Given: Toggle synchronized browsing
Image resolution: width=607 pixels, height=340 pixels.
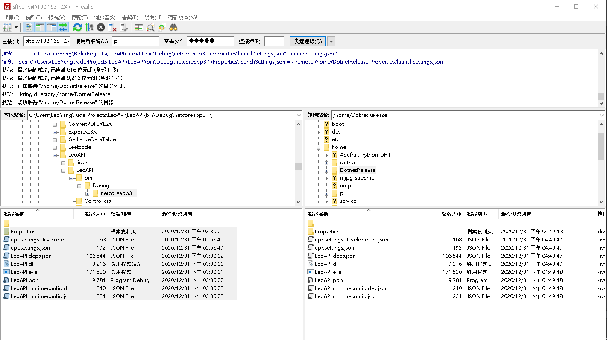Looking at the screenshot, I should tap(161, 27).
